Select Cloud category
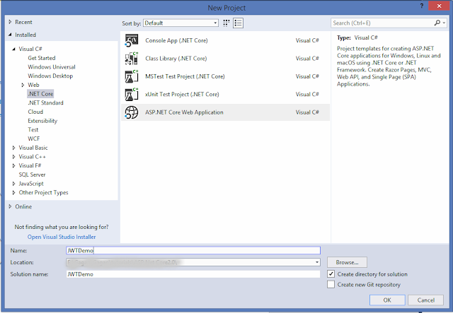This screenshot has width=453, height=313. (35, 112)
